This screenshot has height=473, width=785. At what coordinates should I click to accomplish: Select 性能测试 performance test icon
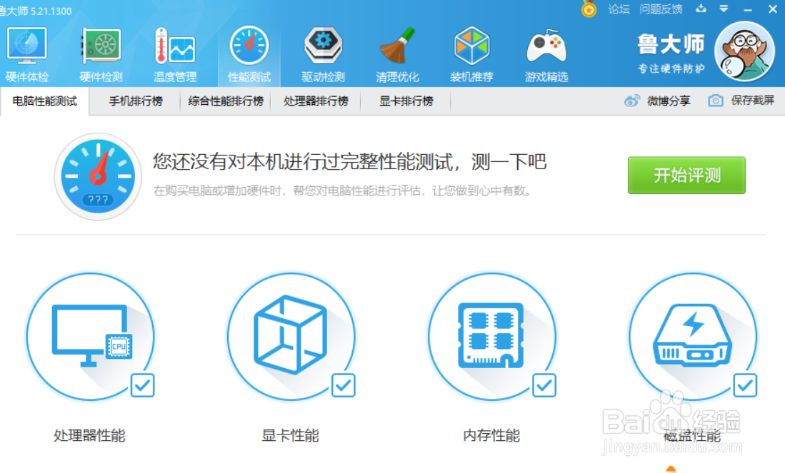[x=249, y=46]
